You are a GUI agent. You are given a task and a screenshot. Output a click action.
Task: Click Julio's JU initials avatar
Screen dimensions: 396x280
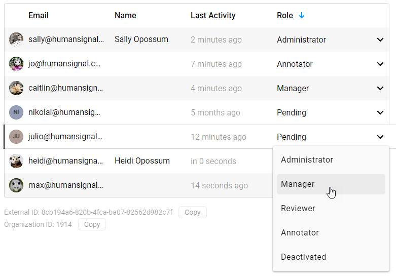coord(16,137)
